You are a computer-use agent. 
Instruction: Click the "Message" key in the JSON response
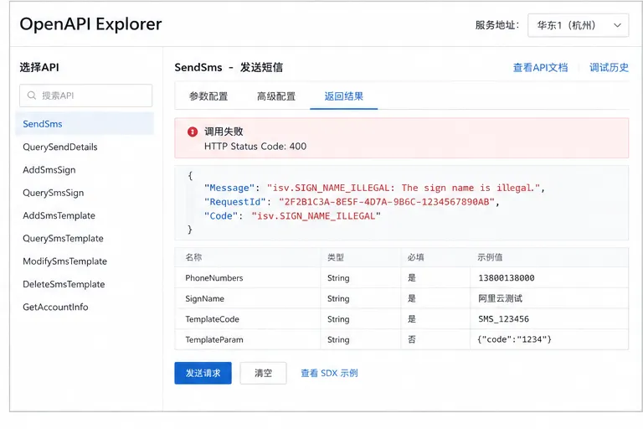[x=229, y=188]
